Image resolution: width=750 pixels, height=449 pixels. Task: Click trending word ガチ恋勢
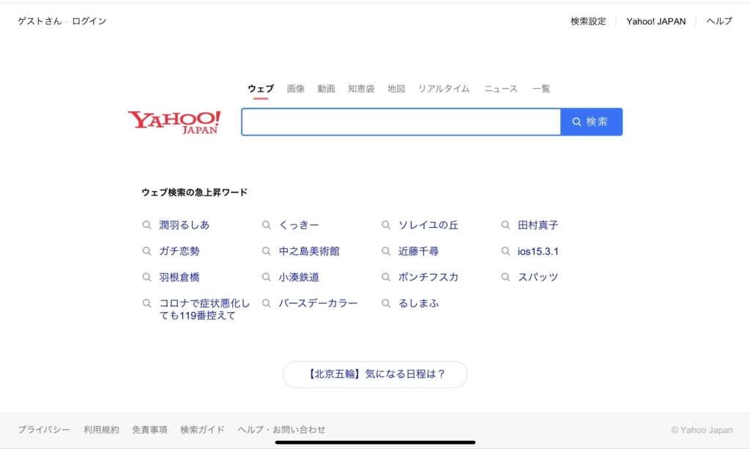179,251
